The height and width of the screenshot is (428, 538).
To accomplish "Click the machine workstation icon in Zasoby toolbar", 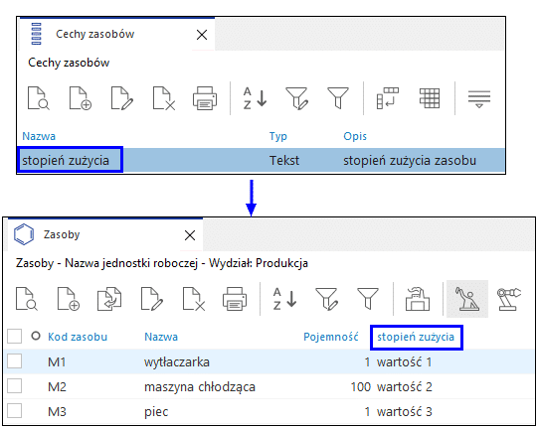I will tap(418, 299).
